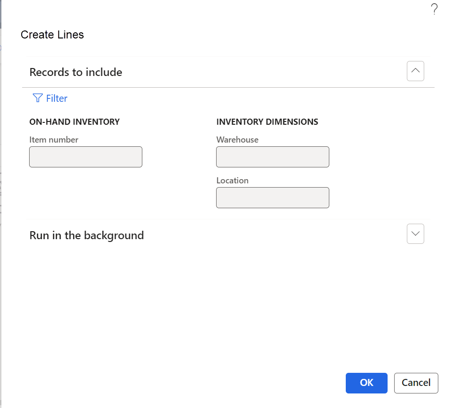Confirm the dialog with OK

(366, 383)
